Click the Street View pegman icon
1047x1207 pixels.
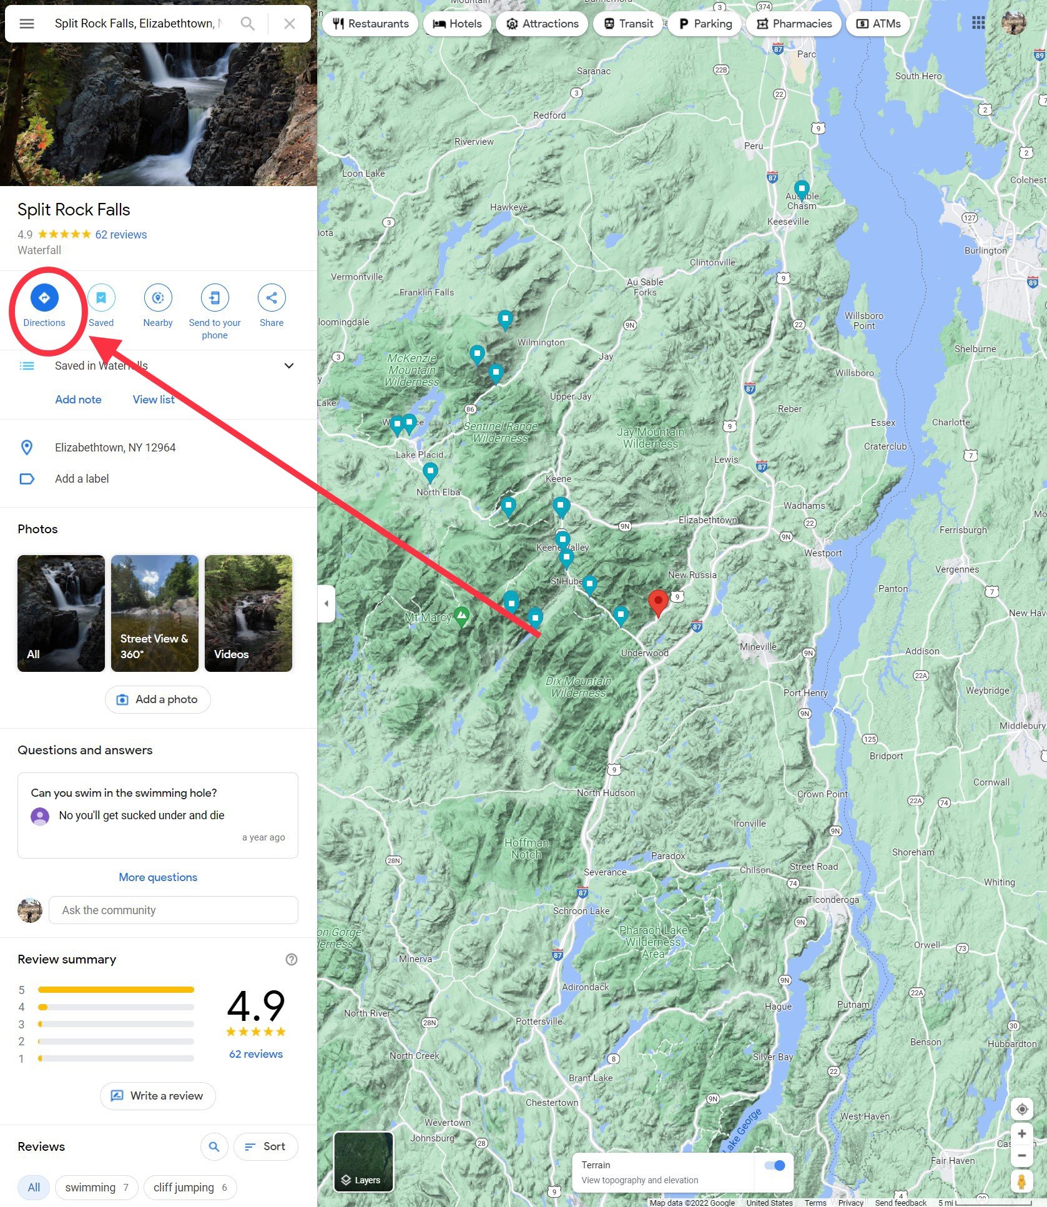1022,1181
